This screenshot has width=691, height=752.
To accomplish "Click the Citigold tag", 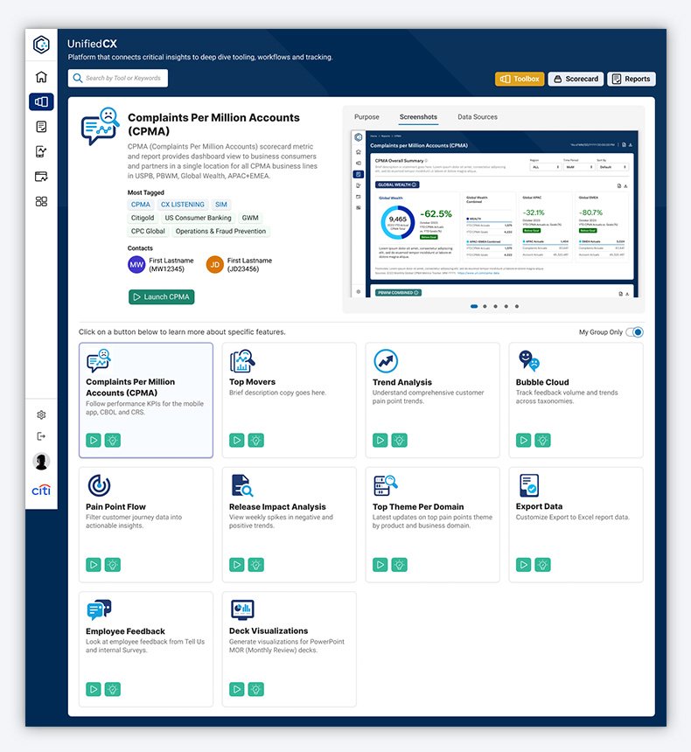I will 143,218.
